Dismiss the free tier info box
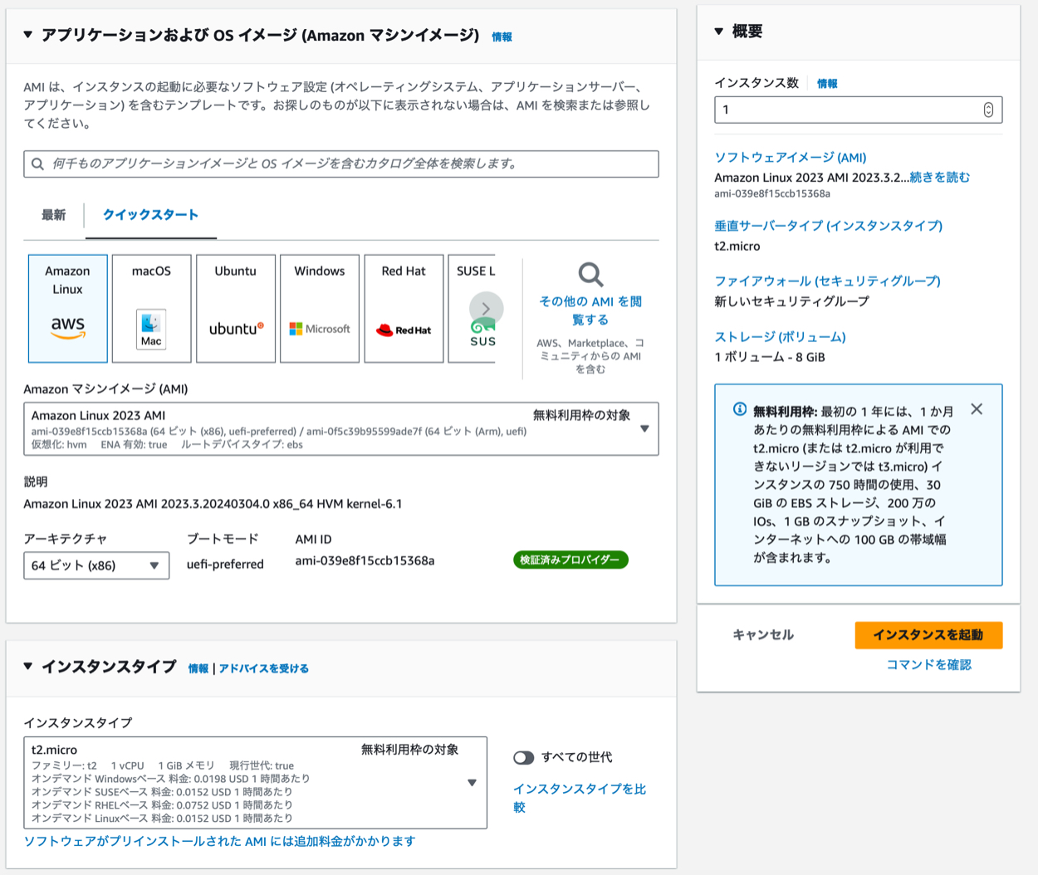Viewport: 1038px width, 875px height. pos(977,409)
